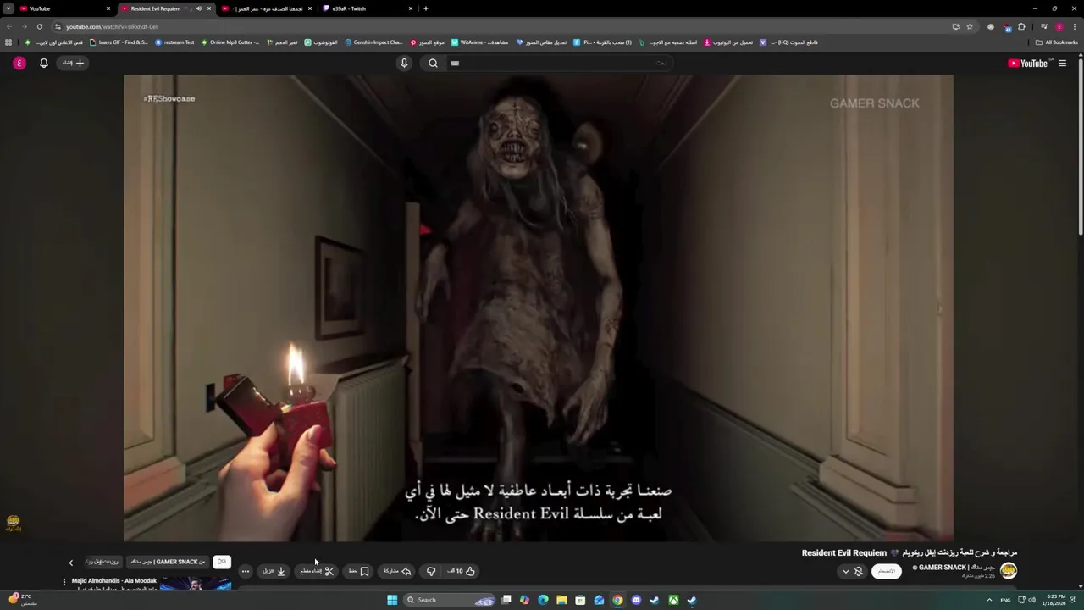Open YouTube notifications bell
Screen dimensions: 1084x610
44,63
